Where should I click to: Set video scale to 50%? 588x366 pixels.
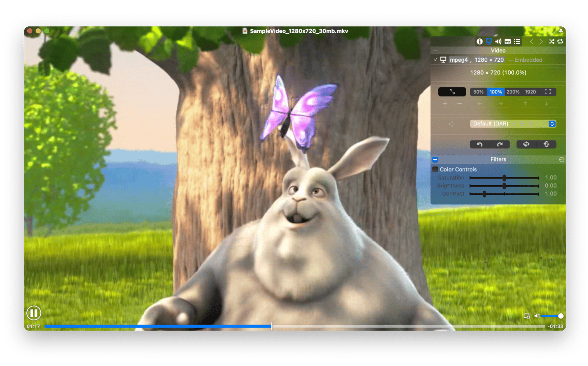(478, 92)
